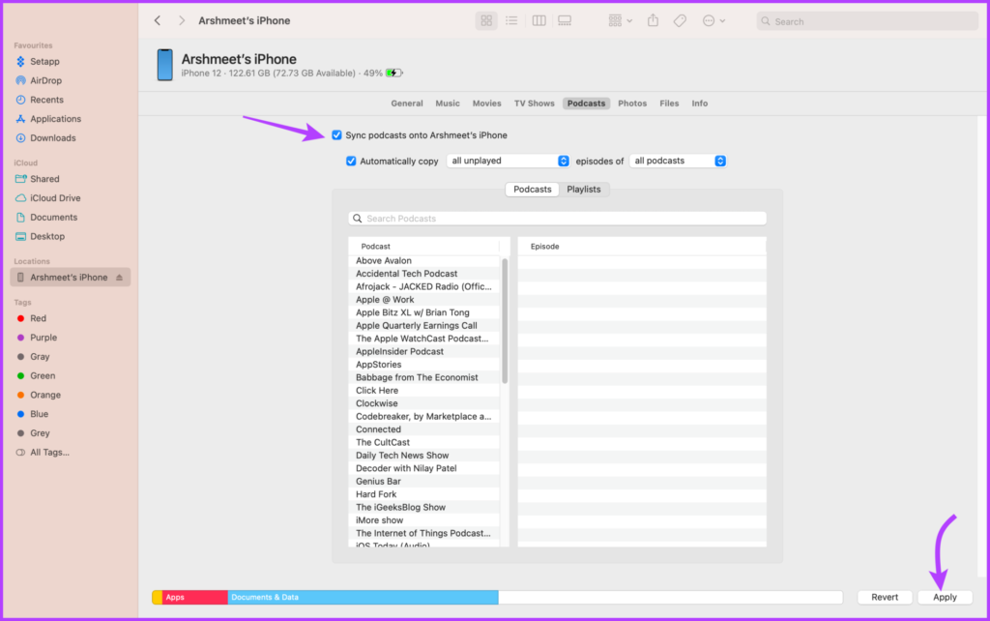Image resolution: width=990 pixels, height=621 pixels.
Task: Switch Finder to list view
Action: 511,21
